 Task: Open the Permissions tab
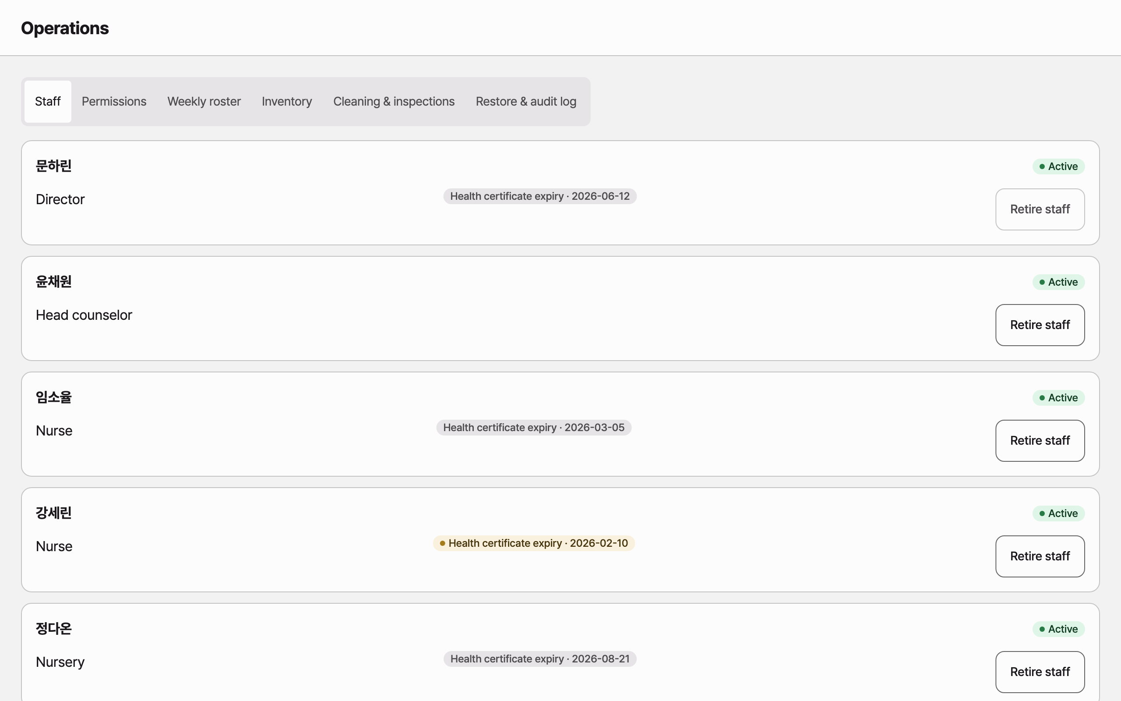coord(114,102)
